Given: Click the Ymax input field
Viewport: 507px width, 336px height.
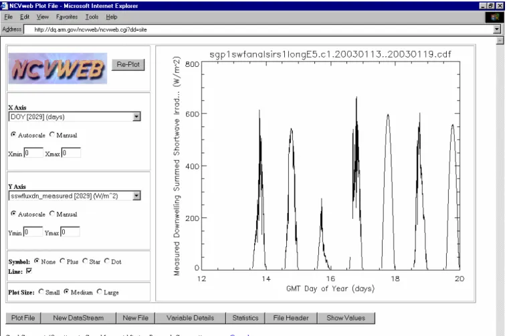Looking at the screenshot, I should [x=70, y=232].
